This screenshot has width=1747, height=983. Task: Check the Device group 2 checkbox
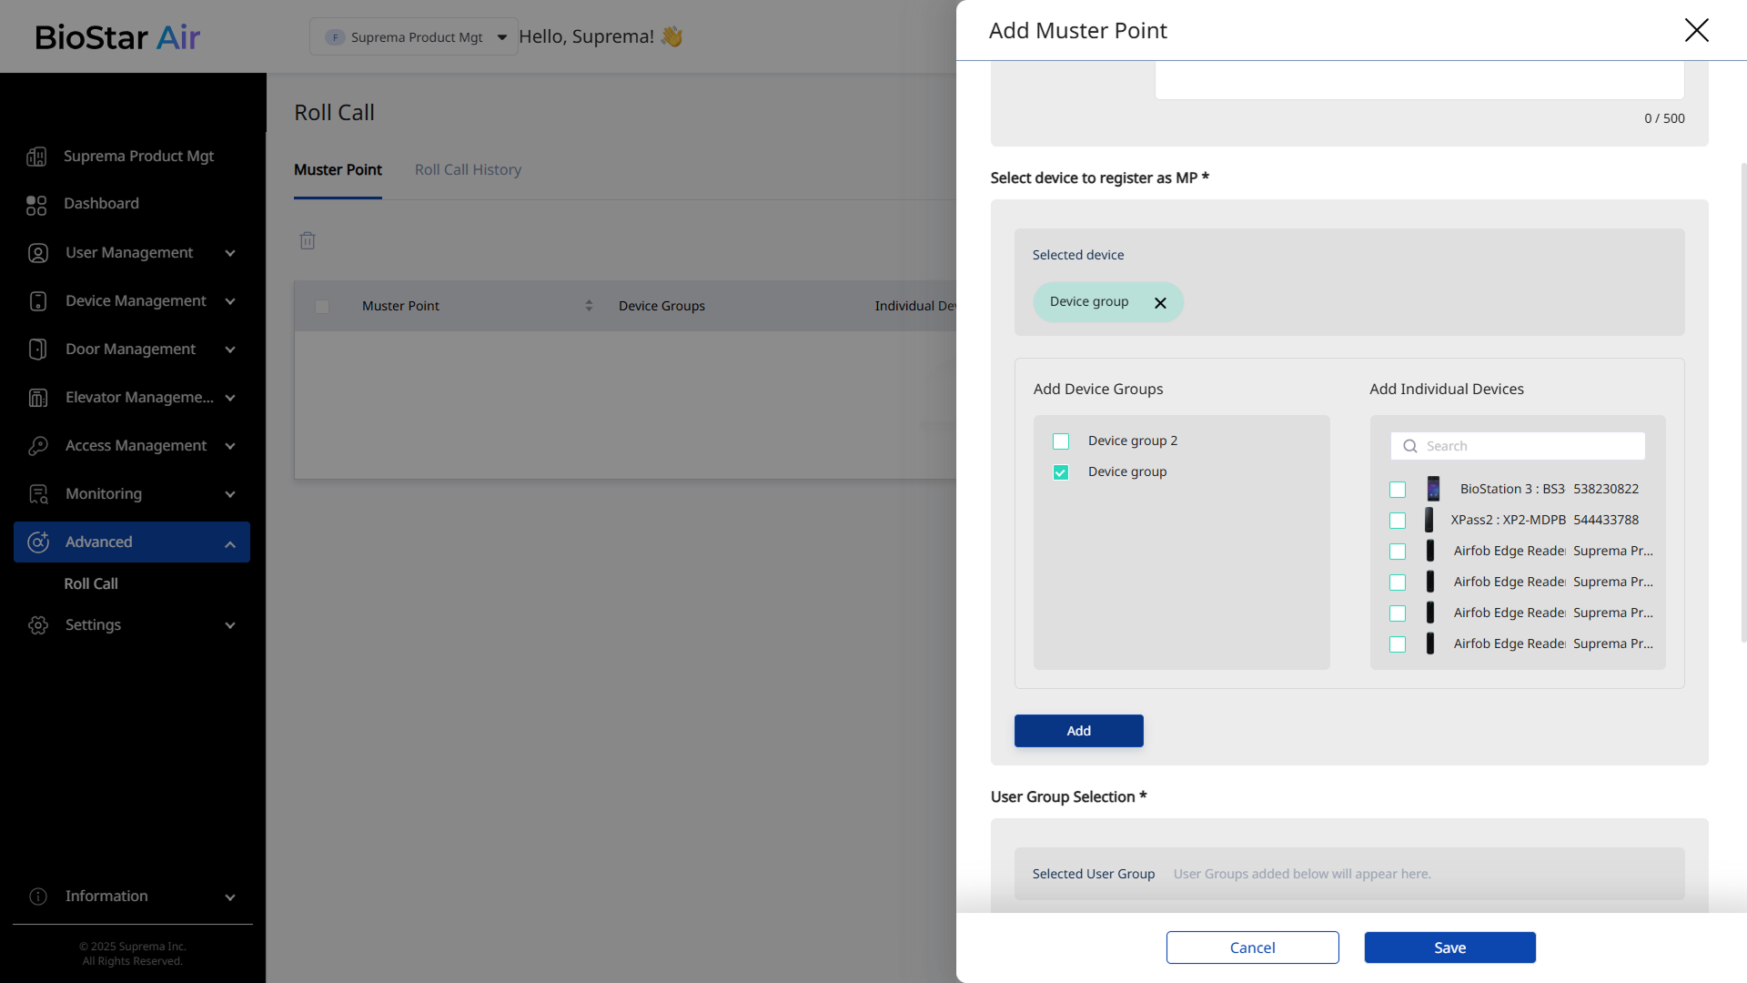click(x=1061, y=441)
